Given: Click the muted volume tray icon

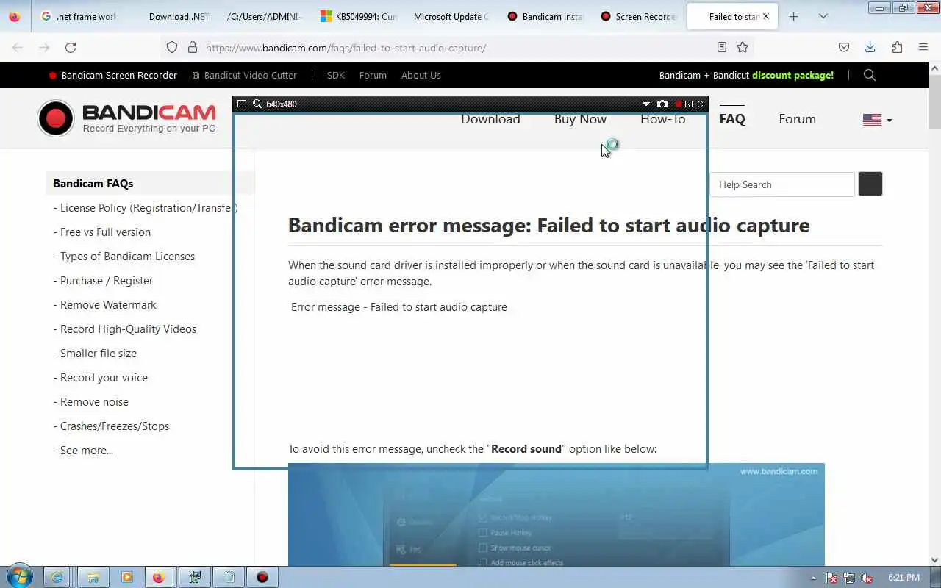Looking at the screenshot, I should [867, 578].
